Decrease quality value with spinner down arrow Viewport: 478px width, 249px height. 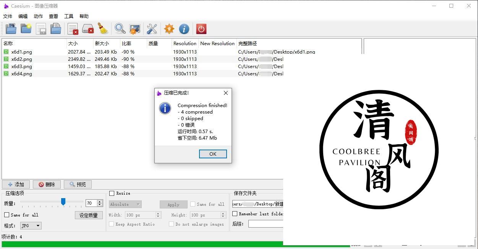point(100,205)
